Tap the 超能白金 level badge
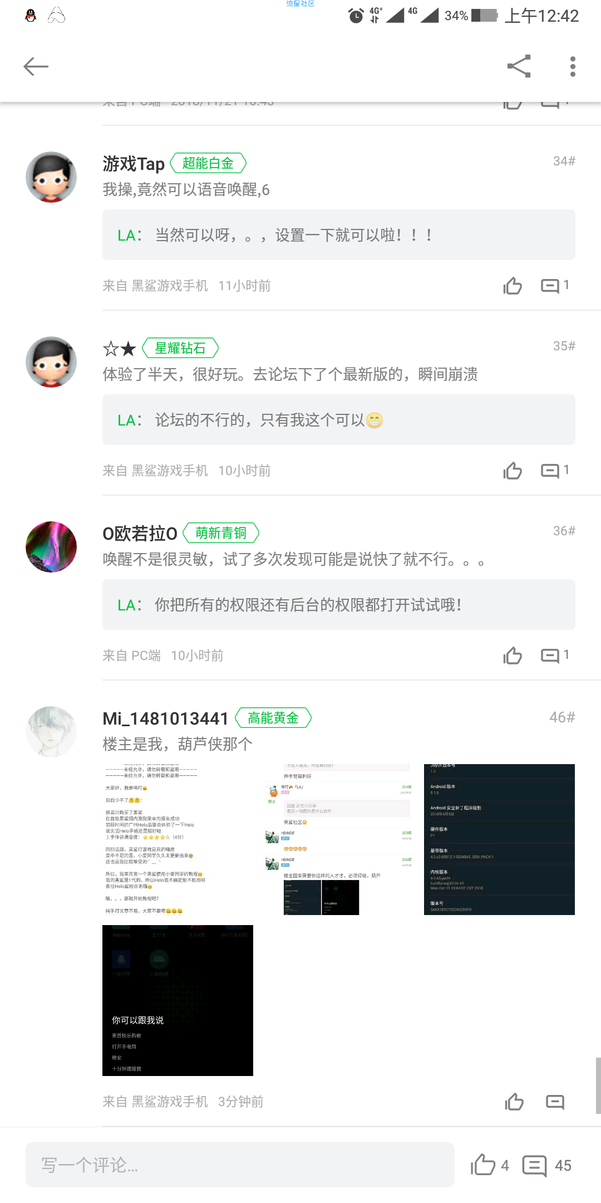Viewport: 601px width, 1203px height. pos(208,163)
